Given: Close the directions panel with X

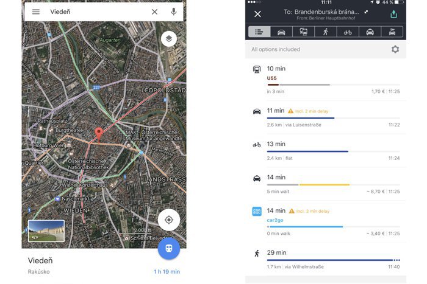Looking at the screenshot, I should click(257, 14).
